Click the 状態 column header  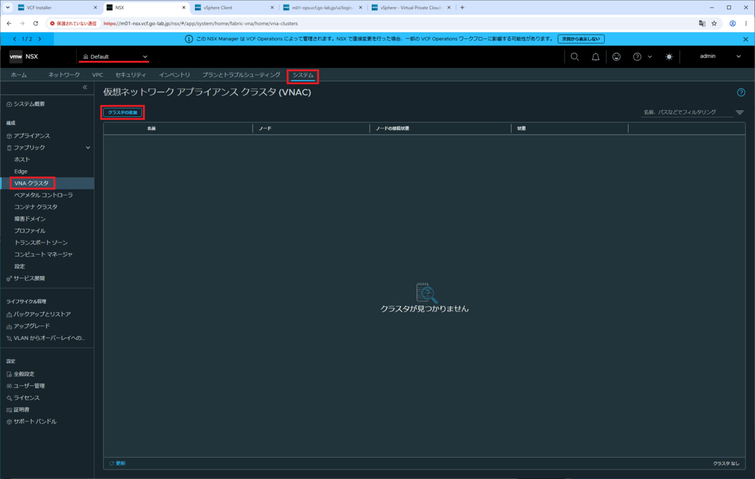pos(522,128)
